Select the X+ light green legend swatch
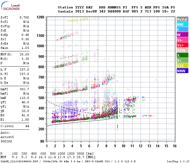The image size is (190, 163). [x=182, y=61]
